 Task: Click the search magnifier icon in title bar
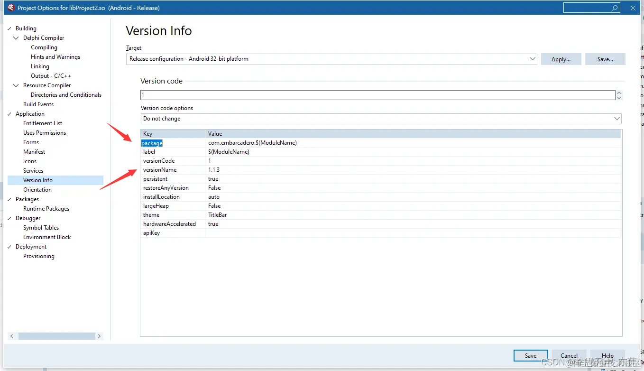tap(615, 8)
